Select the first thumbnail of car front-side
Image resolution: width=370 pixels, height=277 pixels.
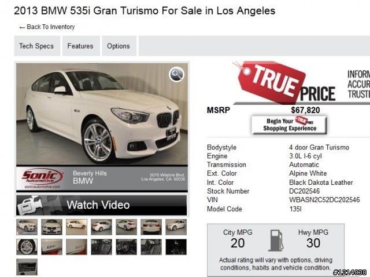27,227
